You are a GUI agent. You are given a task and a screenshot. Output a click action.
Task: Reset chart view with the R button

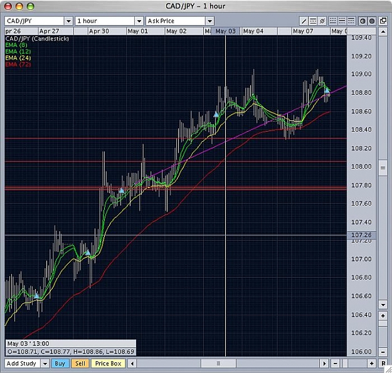point(383,364)
